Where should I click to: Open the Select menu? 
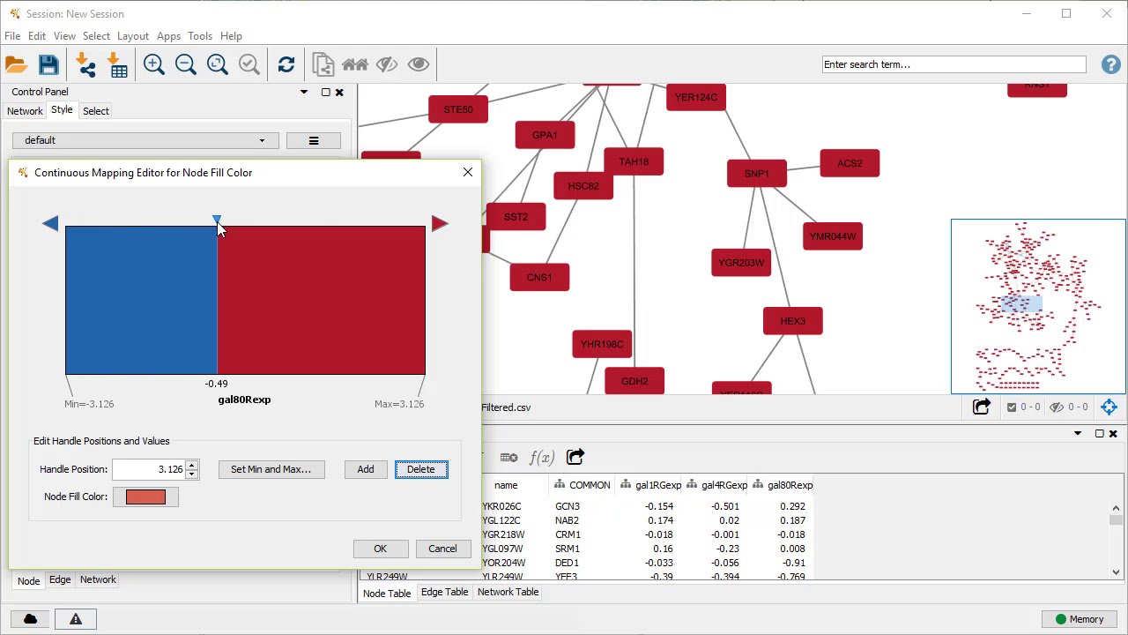click(x=96, y=36)
